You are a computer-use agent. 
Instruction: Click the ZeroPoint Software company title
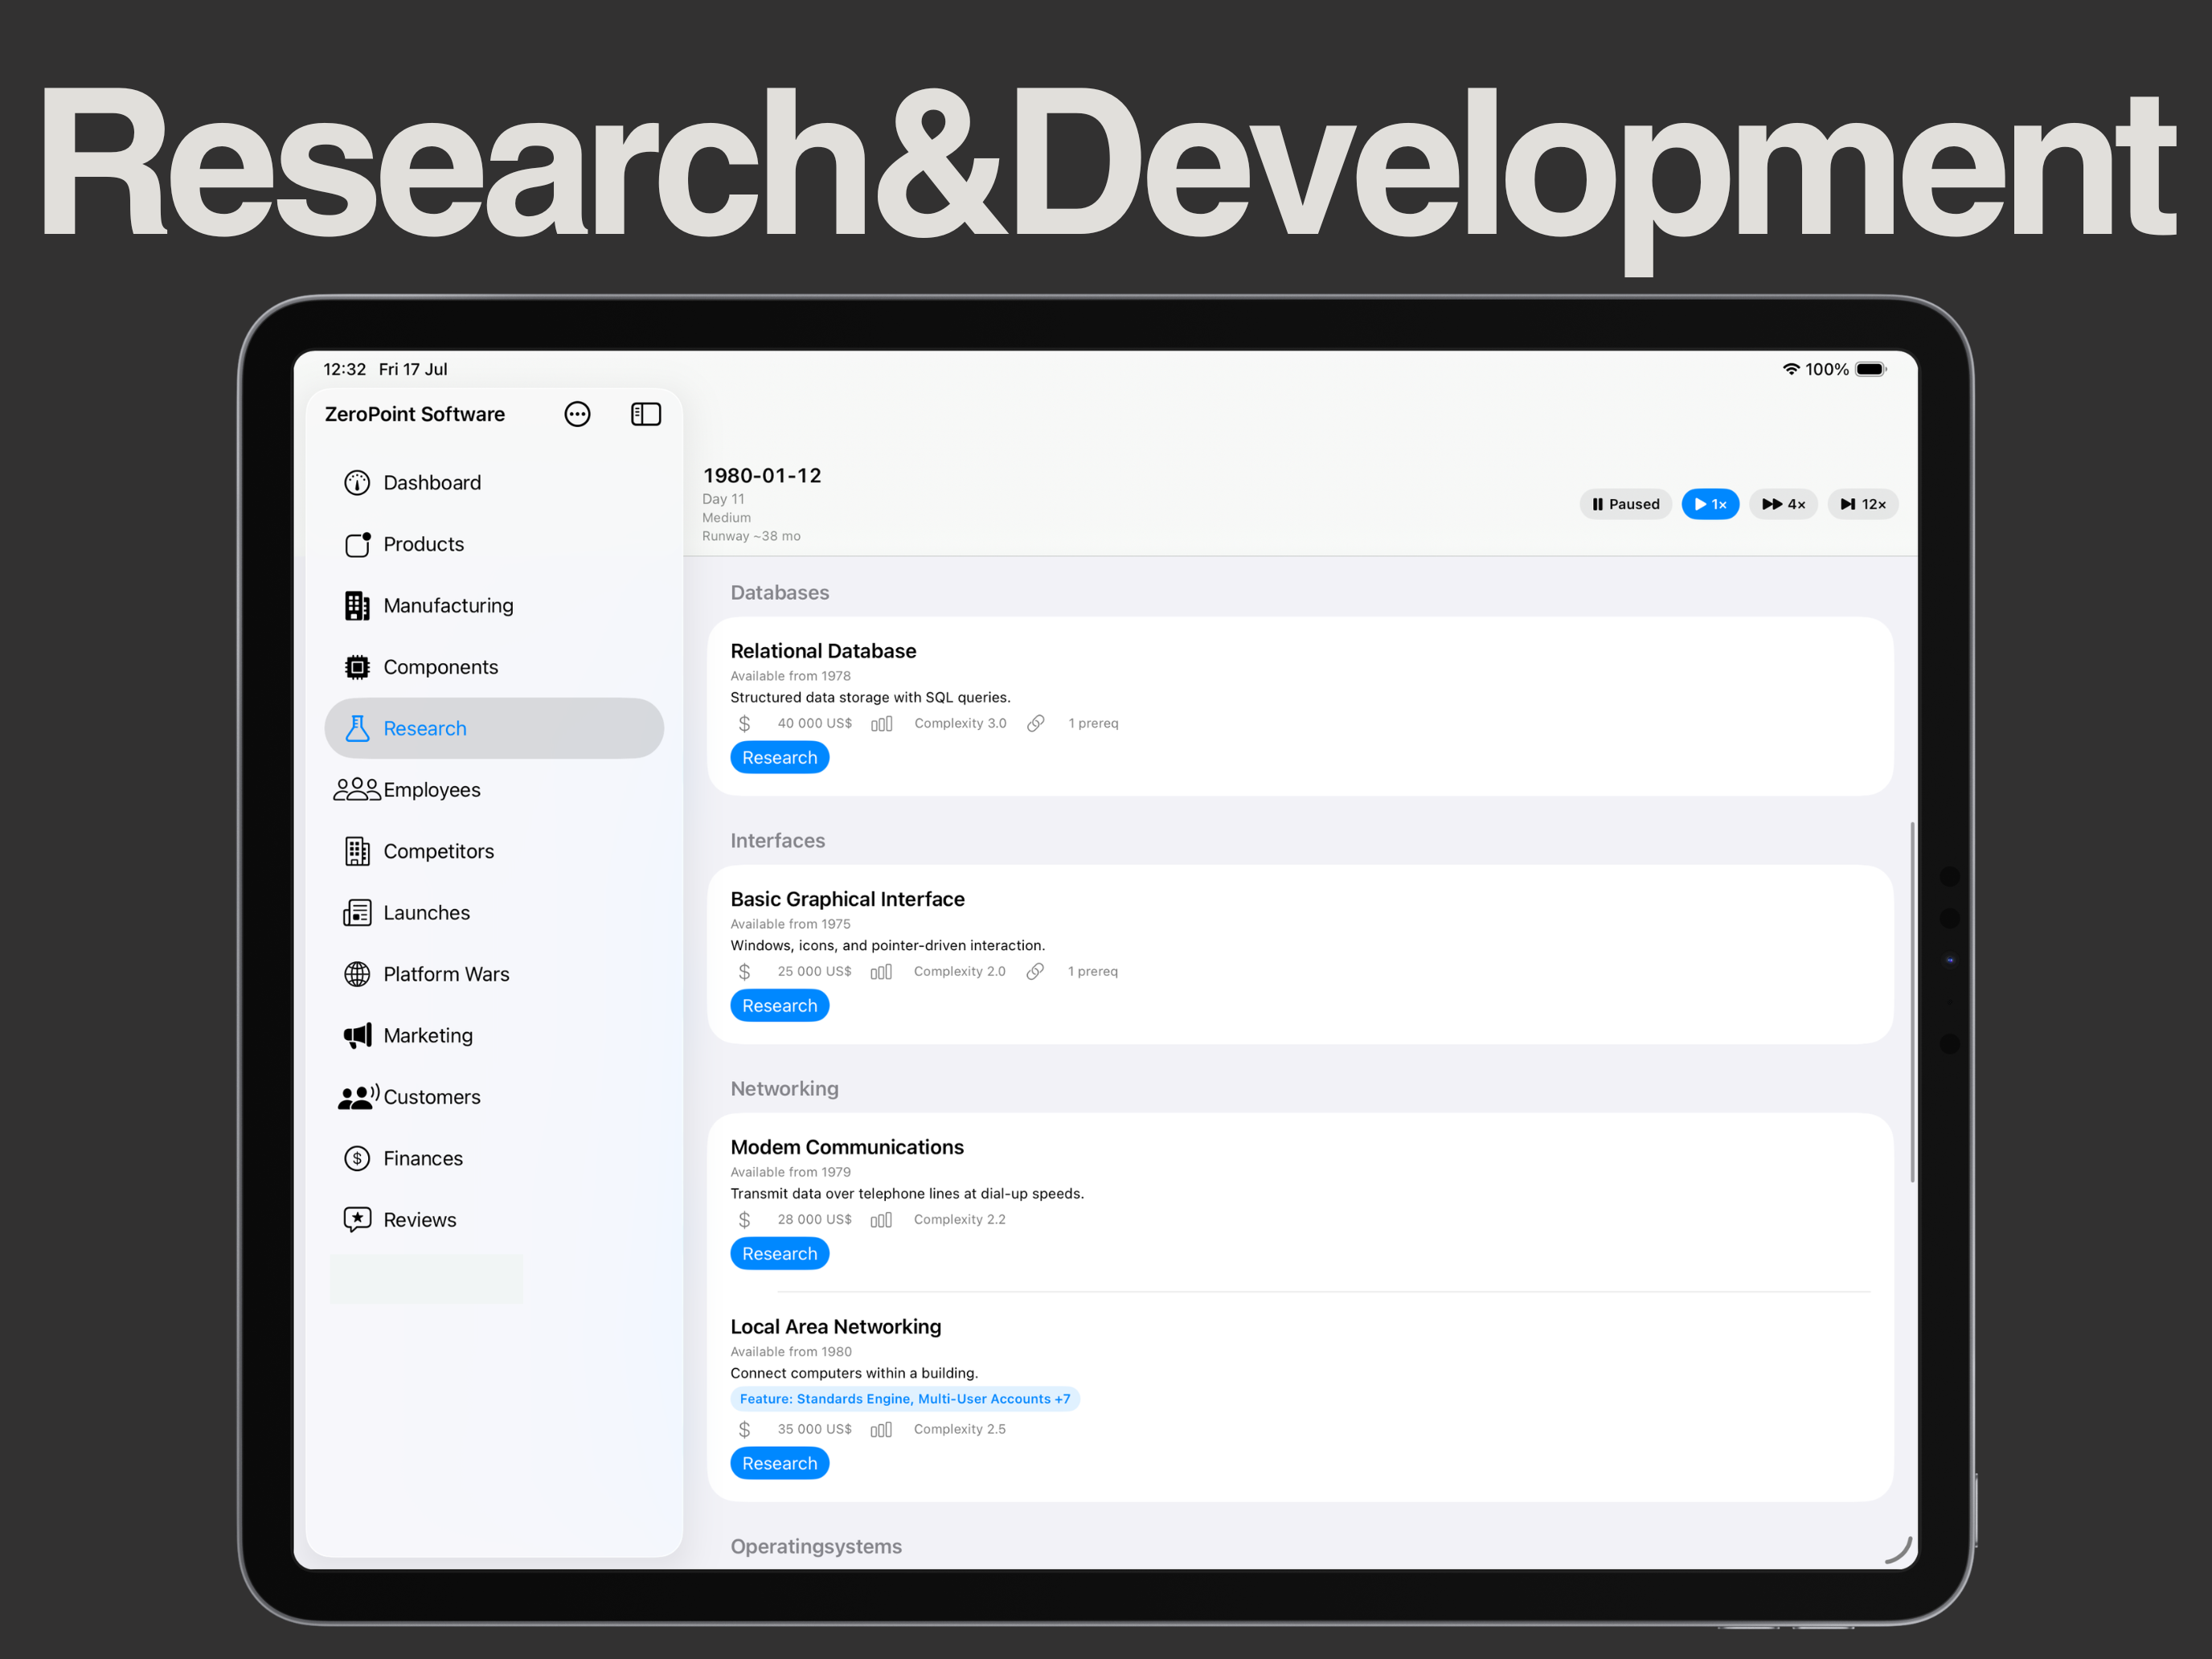click(x=415, y=414)
